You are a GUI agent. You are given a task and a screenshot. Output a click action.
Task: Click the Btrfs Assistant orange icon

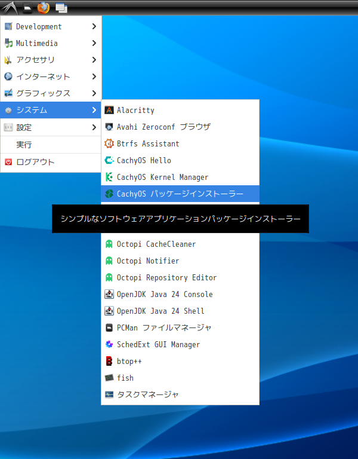coord(109,143)
